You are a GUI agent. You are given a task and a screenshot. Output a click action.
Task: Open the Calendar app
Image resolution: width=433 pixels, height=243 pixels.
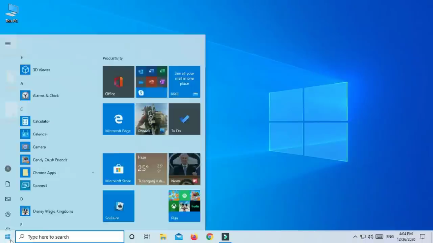(x=40, y=134)
